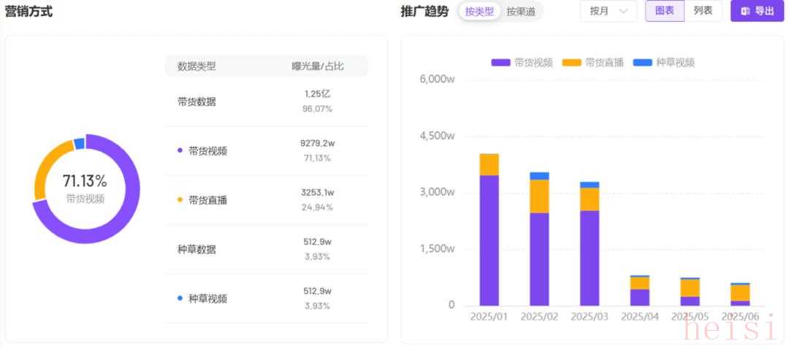Click the 曝光量/占比 column header
789x349 pixels.
tap(318, 66)
